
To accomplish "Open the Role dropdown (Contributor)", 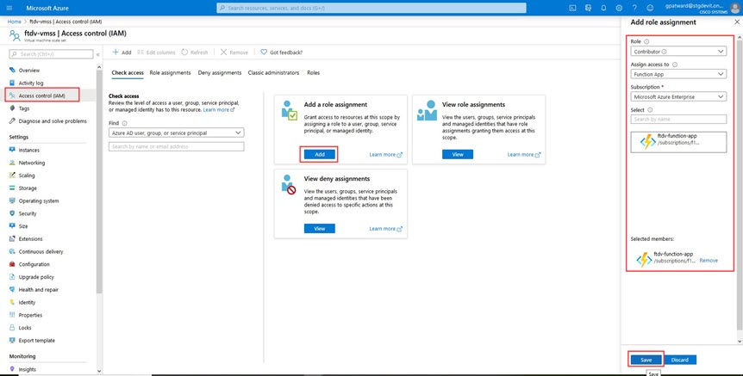I will (678, 52).
